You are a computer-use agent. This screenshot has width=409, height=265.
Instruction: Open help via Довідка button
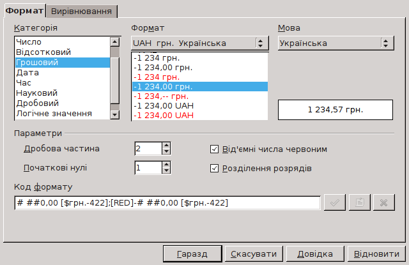(315, 254)
